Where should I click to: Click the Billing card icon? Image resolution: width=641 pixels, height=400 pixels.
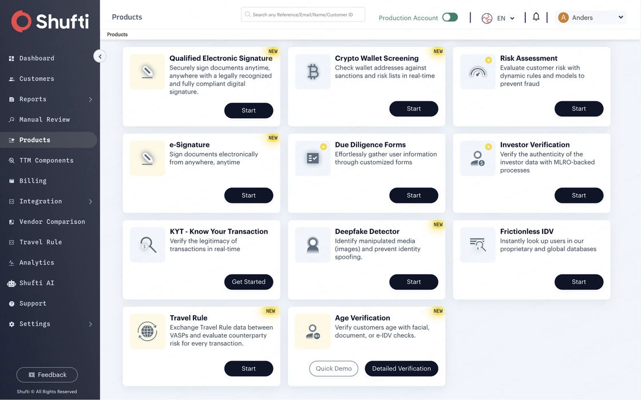(x=11, y=181)
